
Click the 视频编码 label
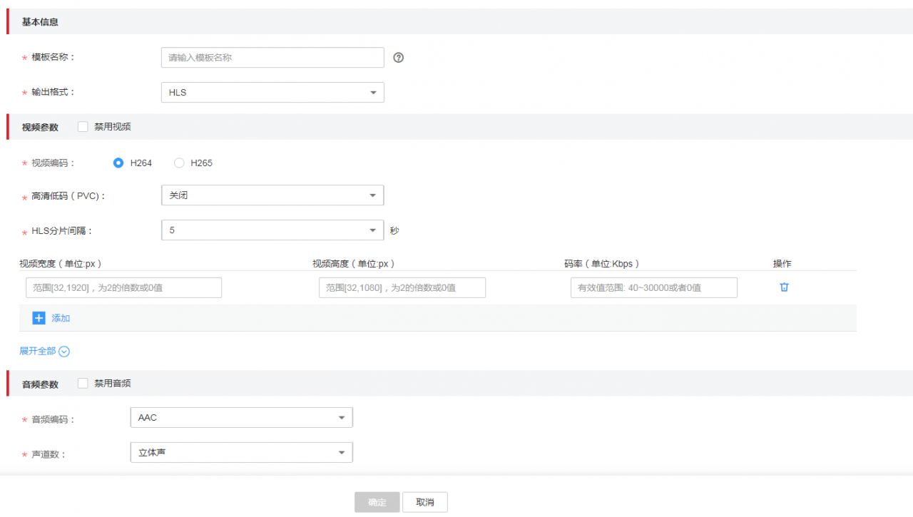point(53,163)
